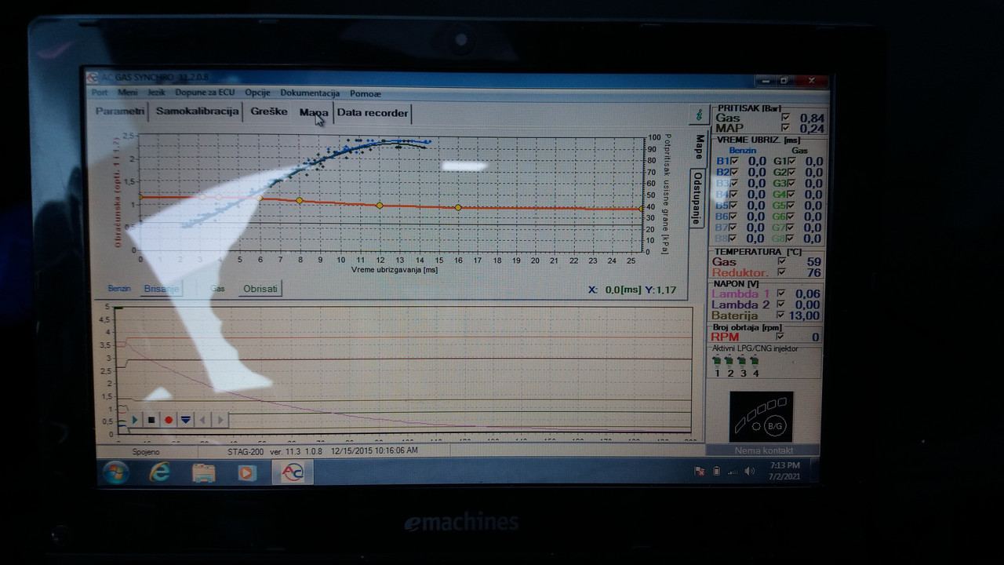Toggle LPG injector 3 icon

click(742, 361)
